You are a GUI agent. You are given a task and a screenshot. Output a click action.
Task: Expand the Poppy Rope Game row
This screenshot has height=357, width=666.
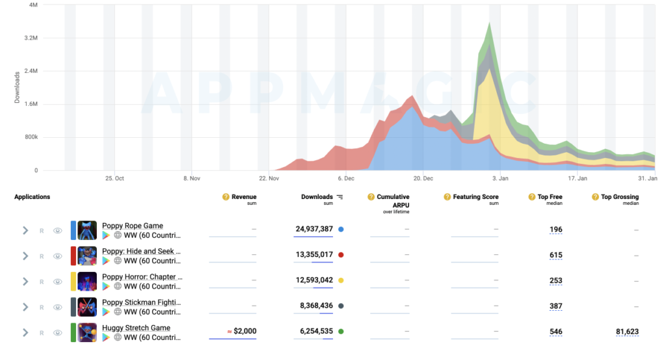(25, 230)
